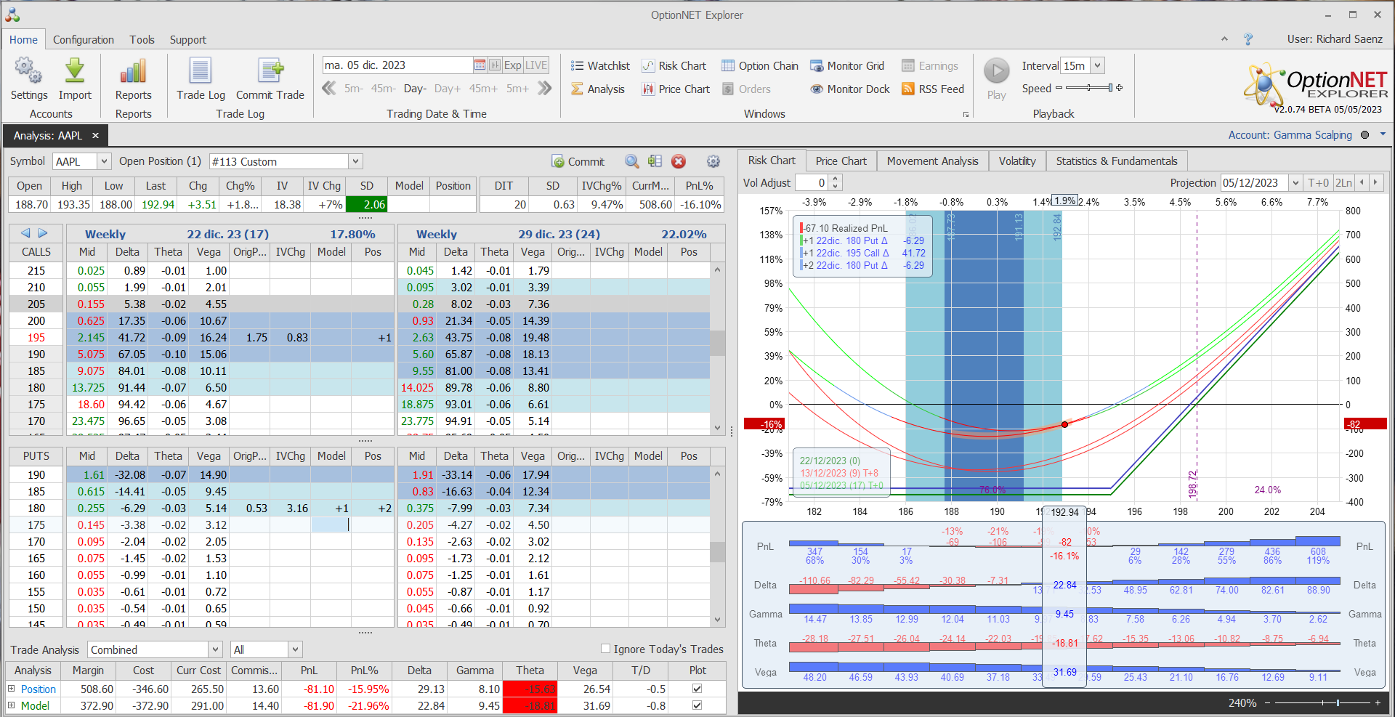The width and height of the screenshot is (1395, 717).
Task: Toggle Plot checkbox for Model row
Action: pyautogui.click(x=697, y=705)
